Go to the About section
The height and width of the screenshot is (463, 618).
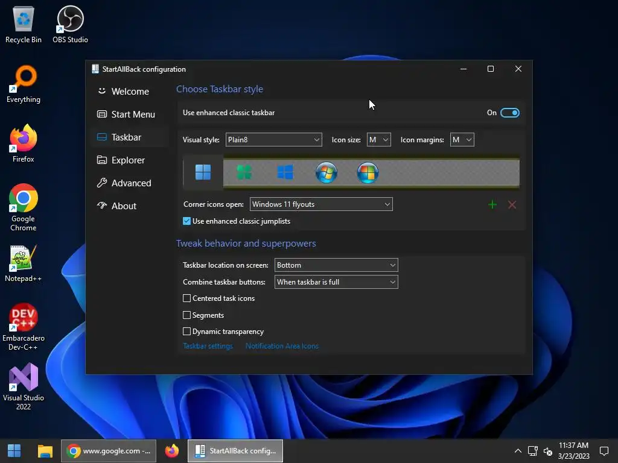[x=130, y=206]
